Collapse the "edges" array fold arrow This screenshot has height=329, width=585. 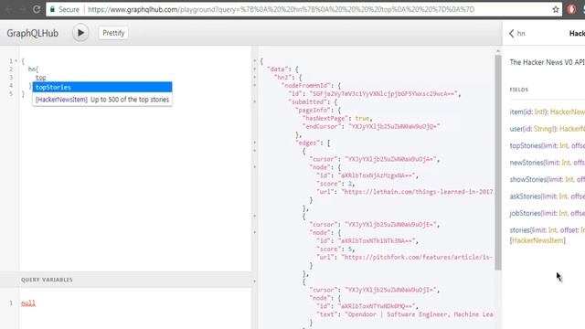(x=255, y=143)
